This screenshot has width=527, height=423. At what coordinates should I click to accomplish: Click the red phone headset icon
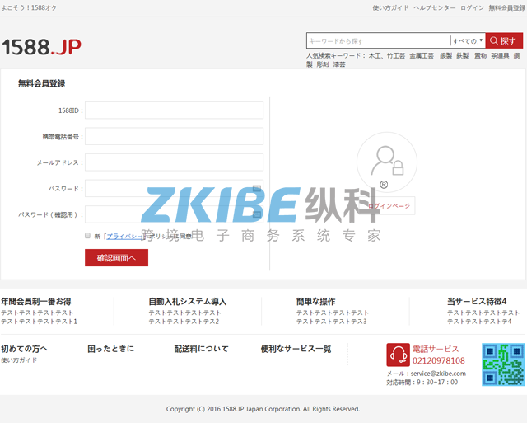398,355
